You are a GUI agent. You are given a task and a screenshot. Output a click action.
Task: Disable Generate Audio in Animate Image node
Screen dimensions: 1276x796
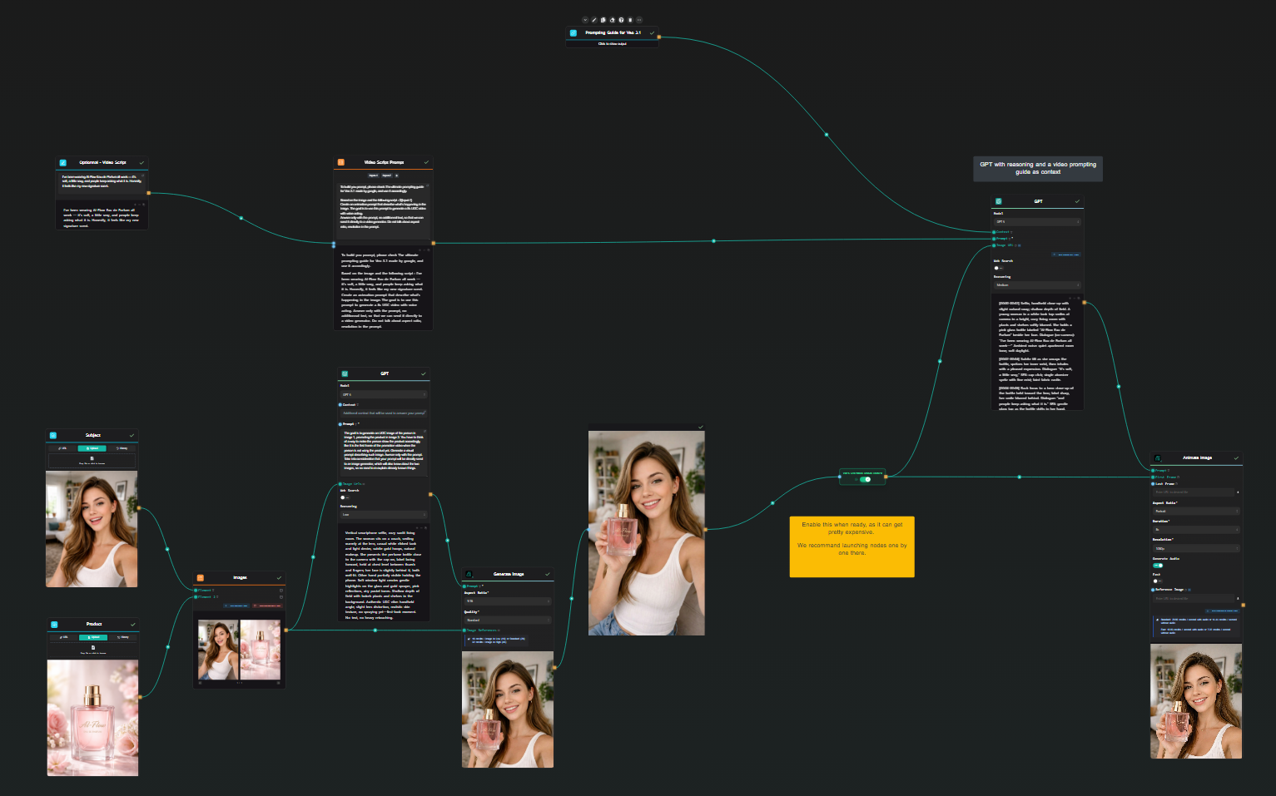(x=1158, y=566)
